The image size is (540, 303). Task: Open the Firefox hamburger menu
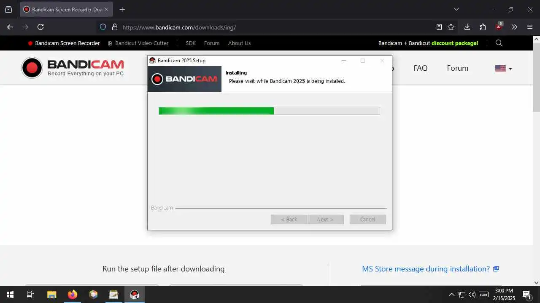530,27
